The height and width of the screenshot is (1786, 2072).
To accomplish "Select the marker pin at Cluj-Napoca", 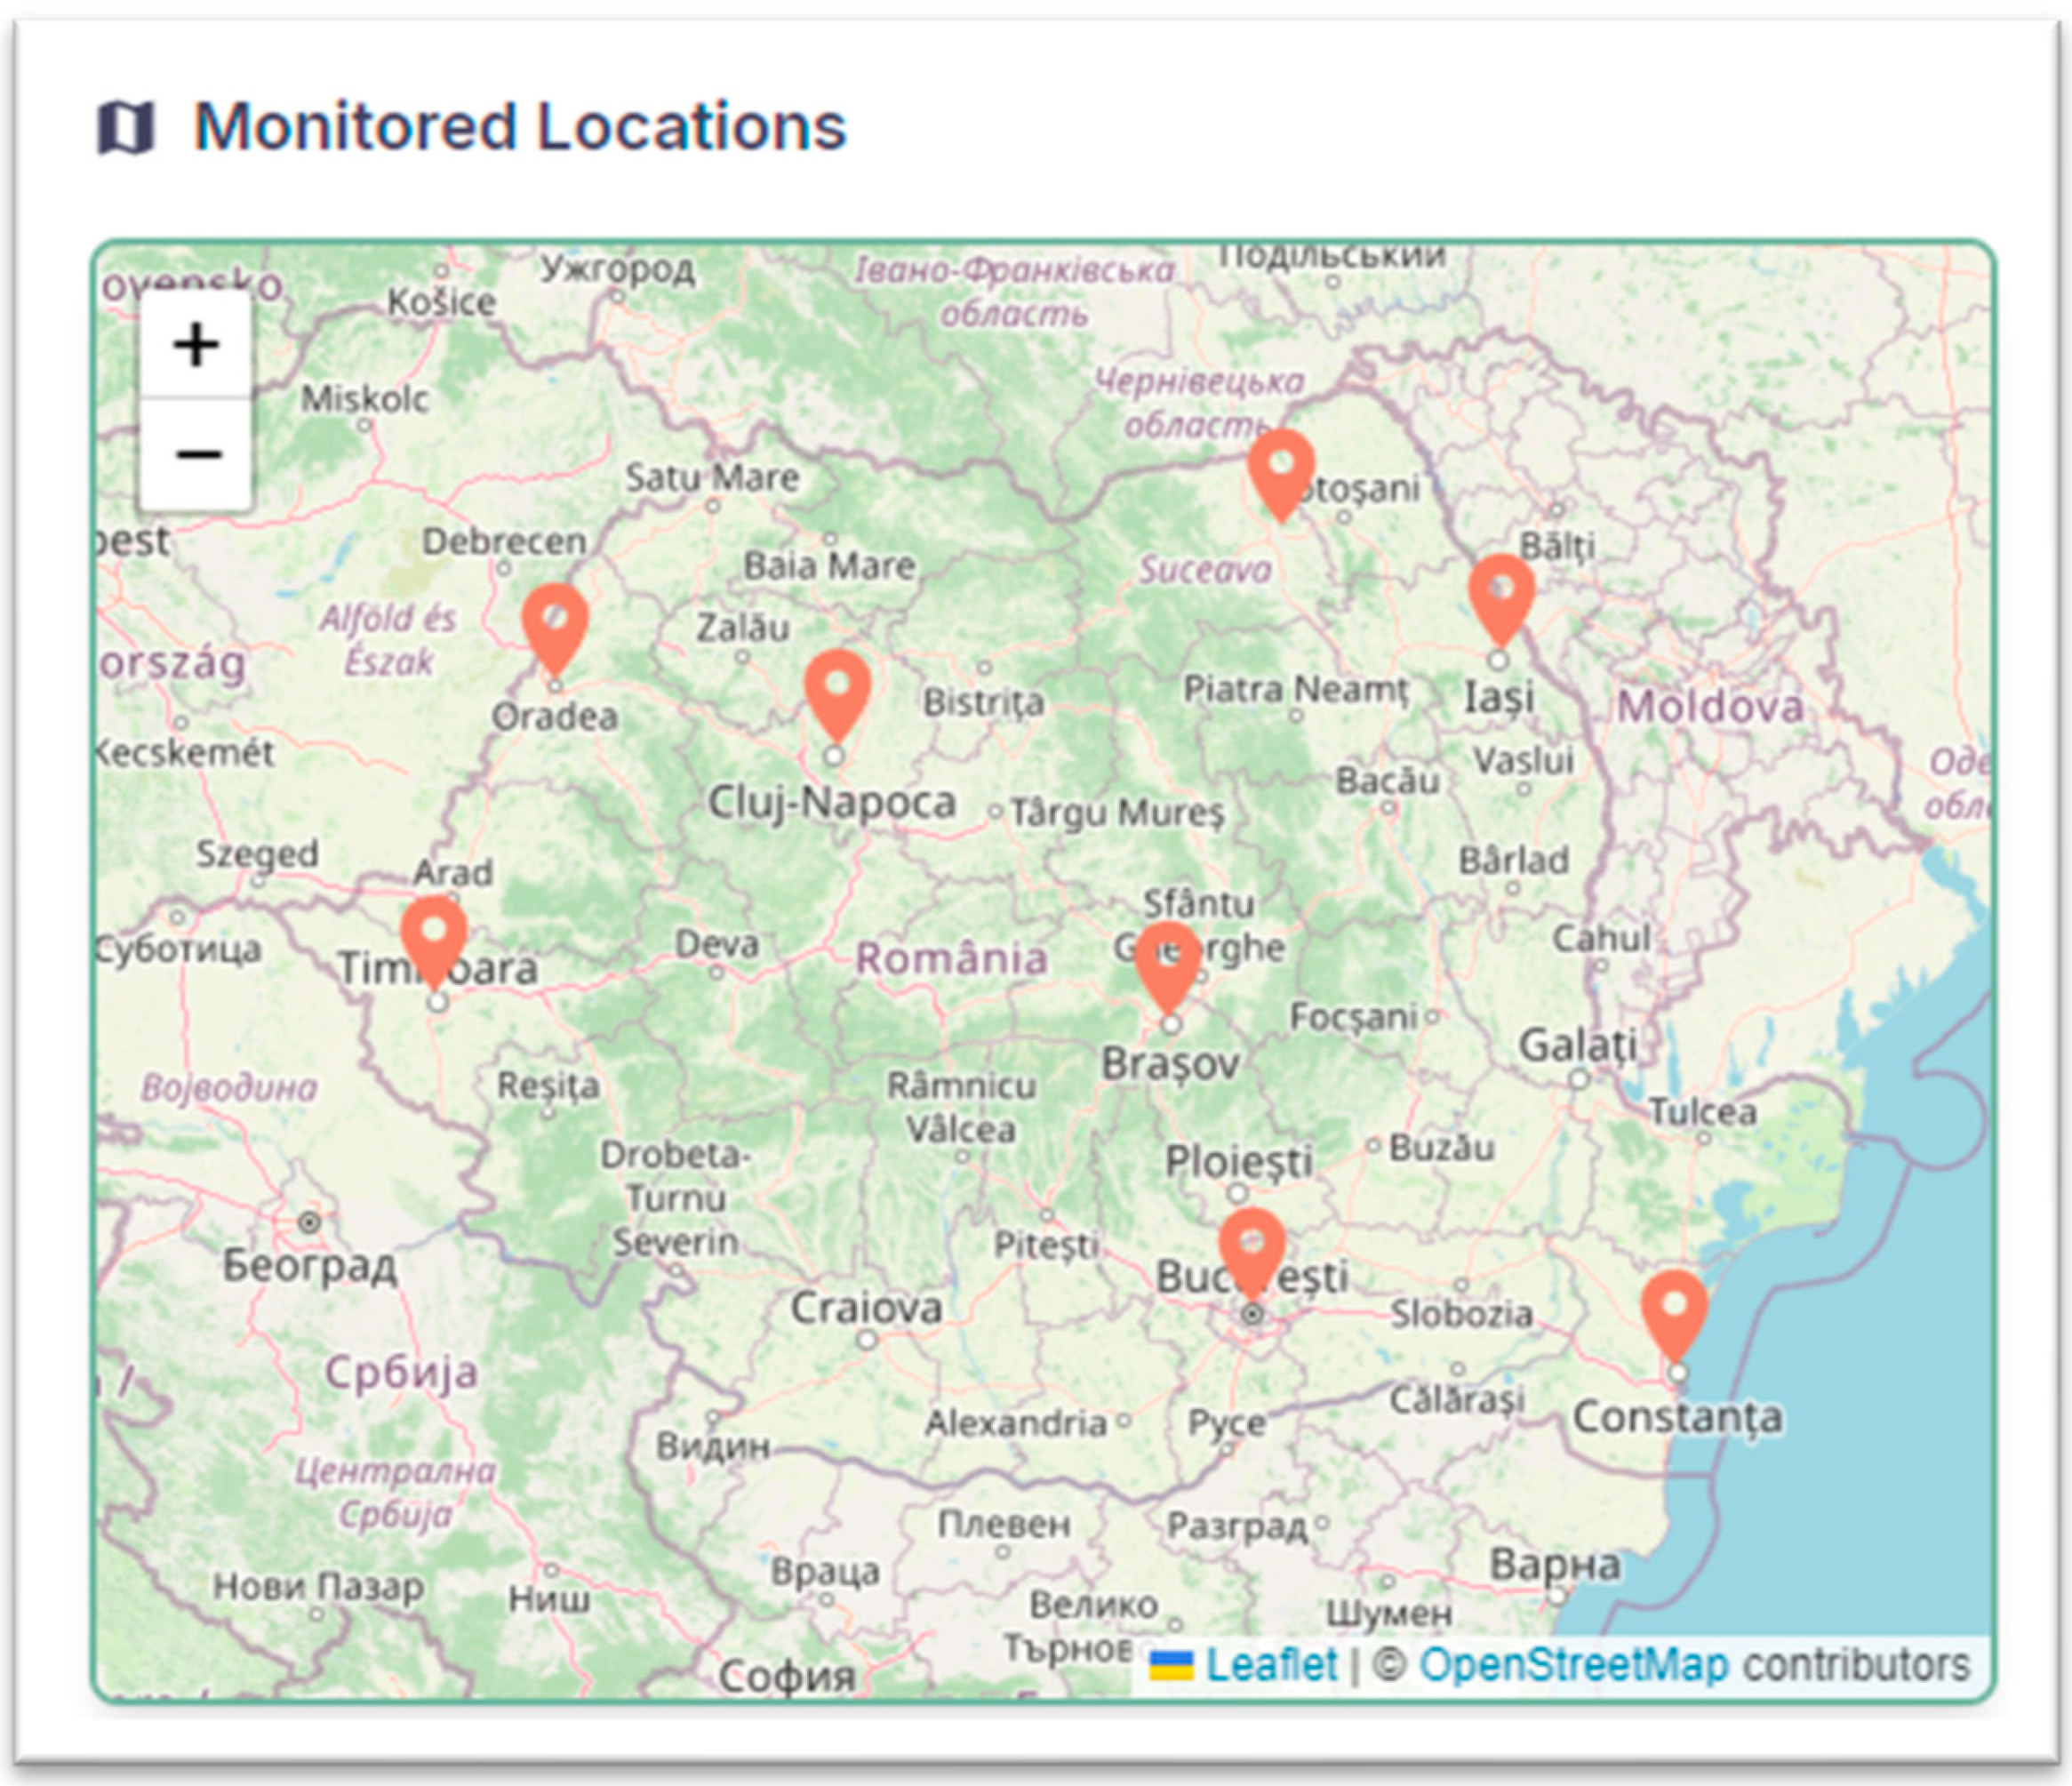I will tap(837, 690).
